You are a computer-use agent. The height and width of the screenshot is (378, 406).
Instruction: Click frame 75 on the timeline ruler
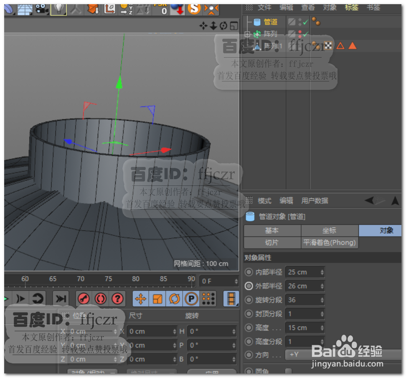108,279
